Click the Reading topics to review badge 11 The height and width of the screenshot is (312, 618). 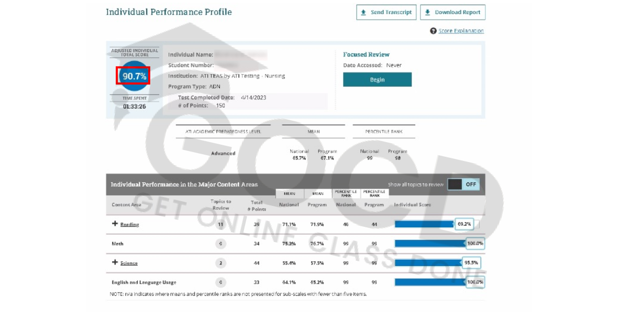[220, 224]
